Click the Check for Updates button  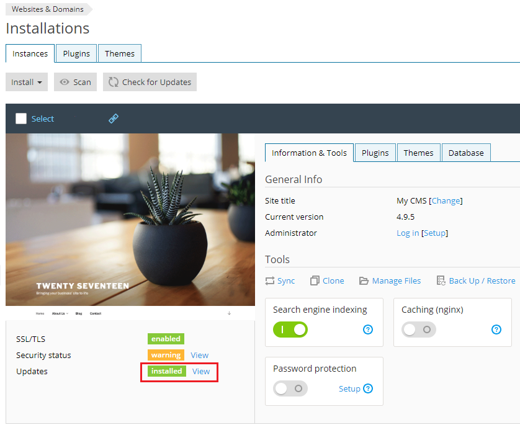click(150, 82)
